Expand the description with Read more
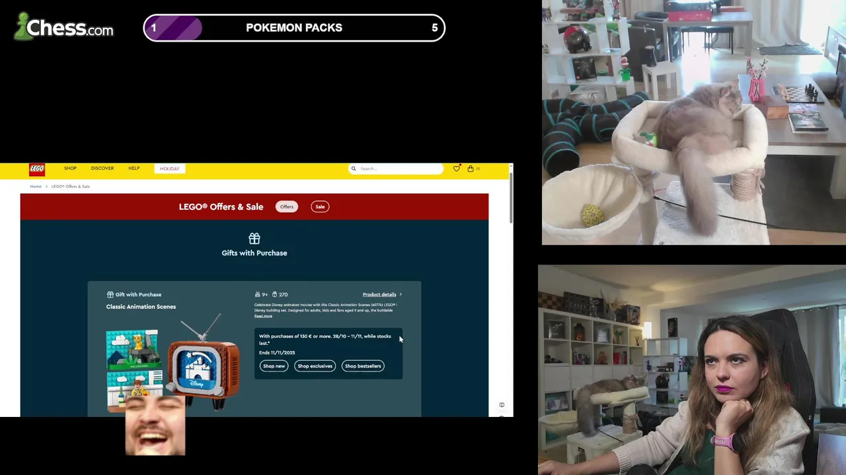 pyautogui.click(x=263, y=316)
